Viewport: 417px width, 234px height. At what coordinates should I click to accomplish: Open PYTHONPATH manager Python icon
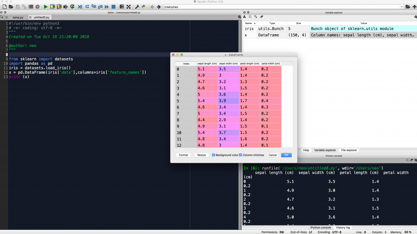[x=144, y=7]
